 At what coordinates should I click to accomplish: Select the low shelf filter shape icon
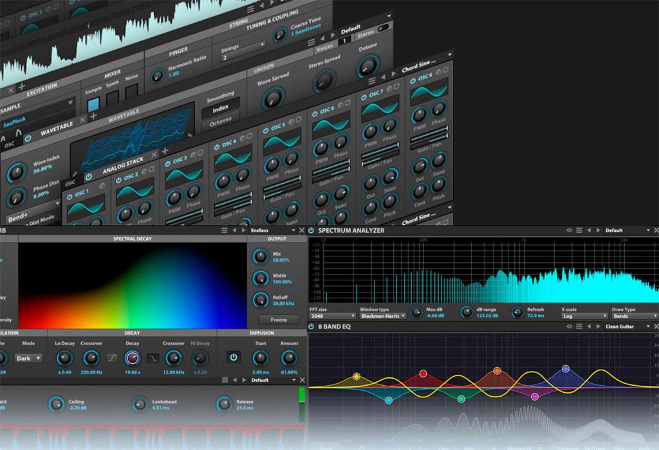tap(112, 358)
